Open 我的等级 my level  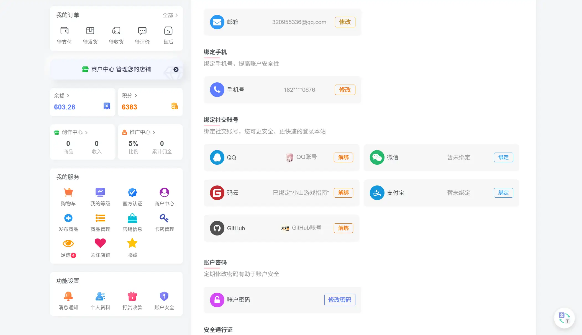tap(100, 197)
